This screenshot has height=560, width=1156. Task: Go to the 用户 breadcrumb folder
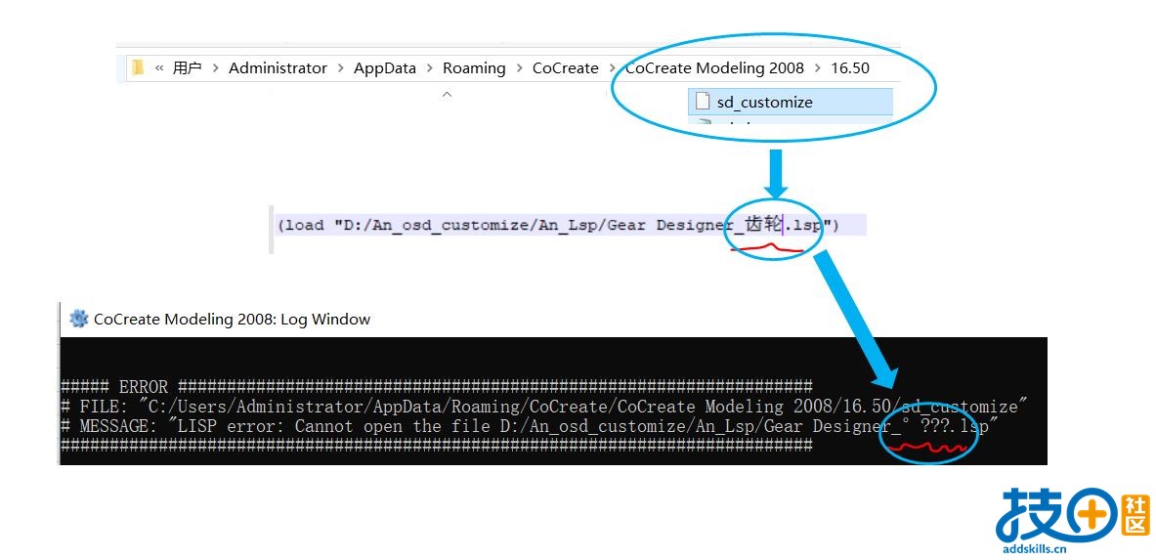[x=188, y=67]
